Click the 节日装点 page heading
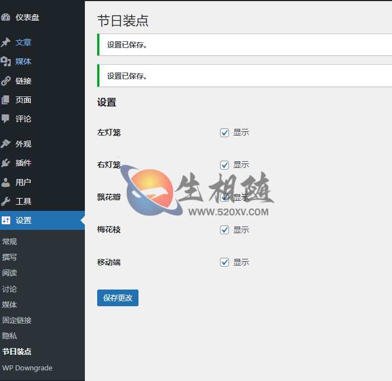Screen dimensions: 392x381 click(123, 21)
